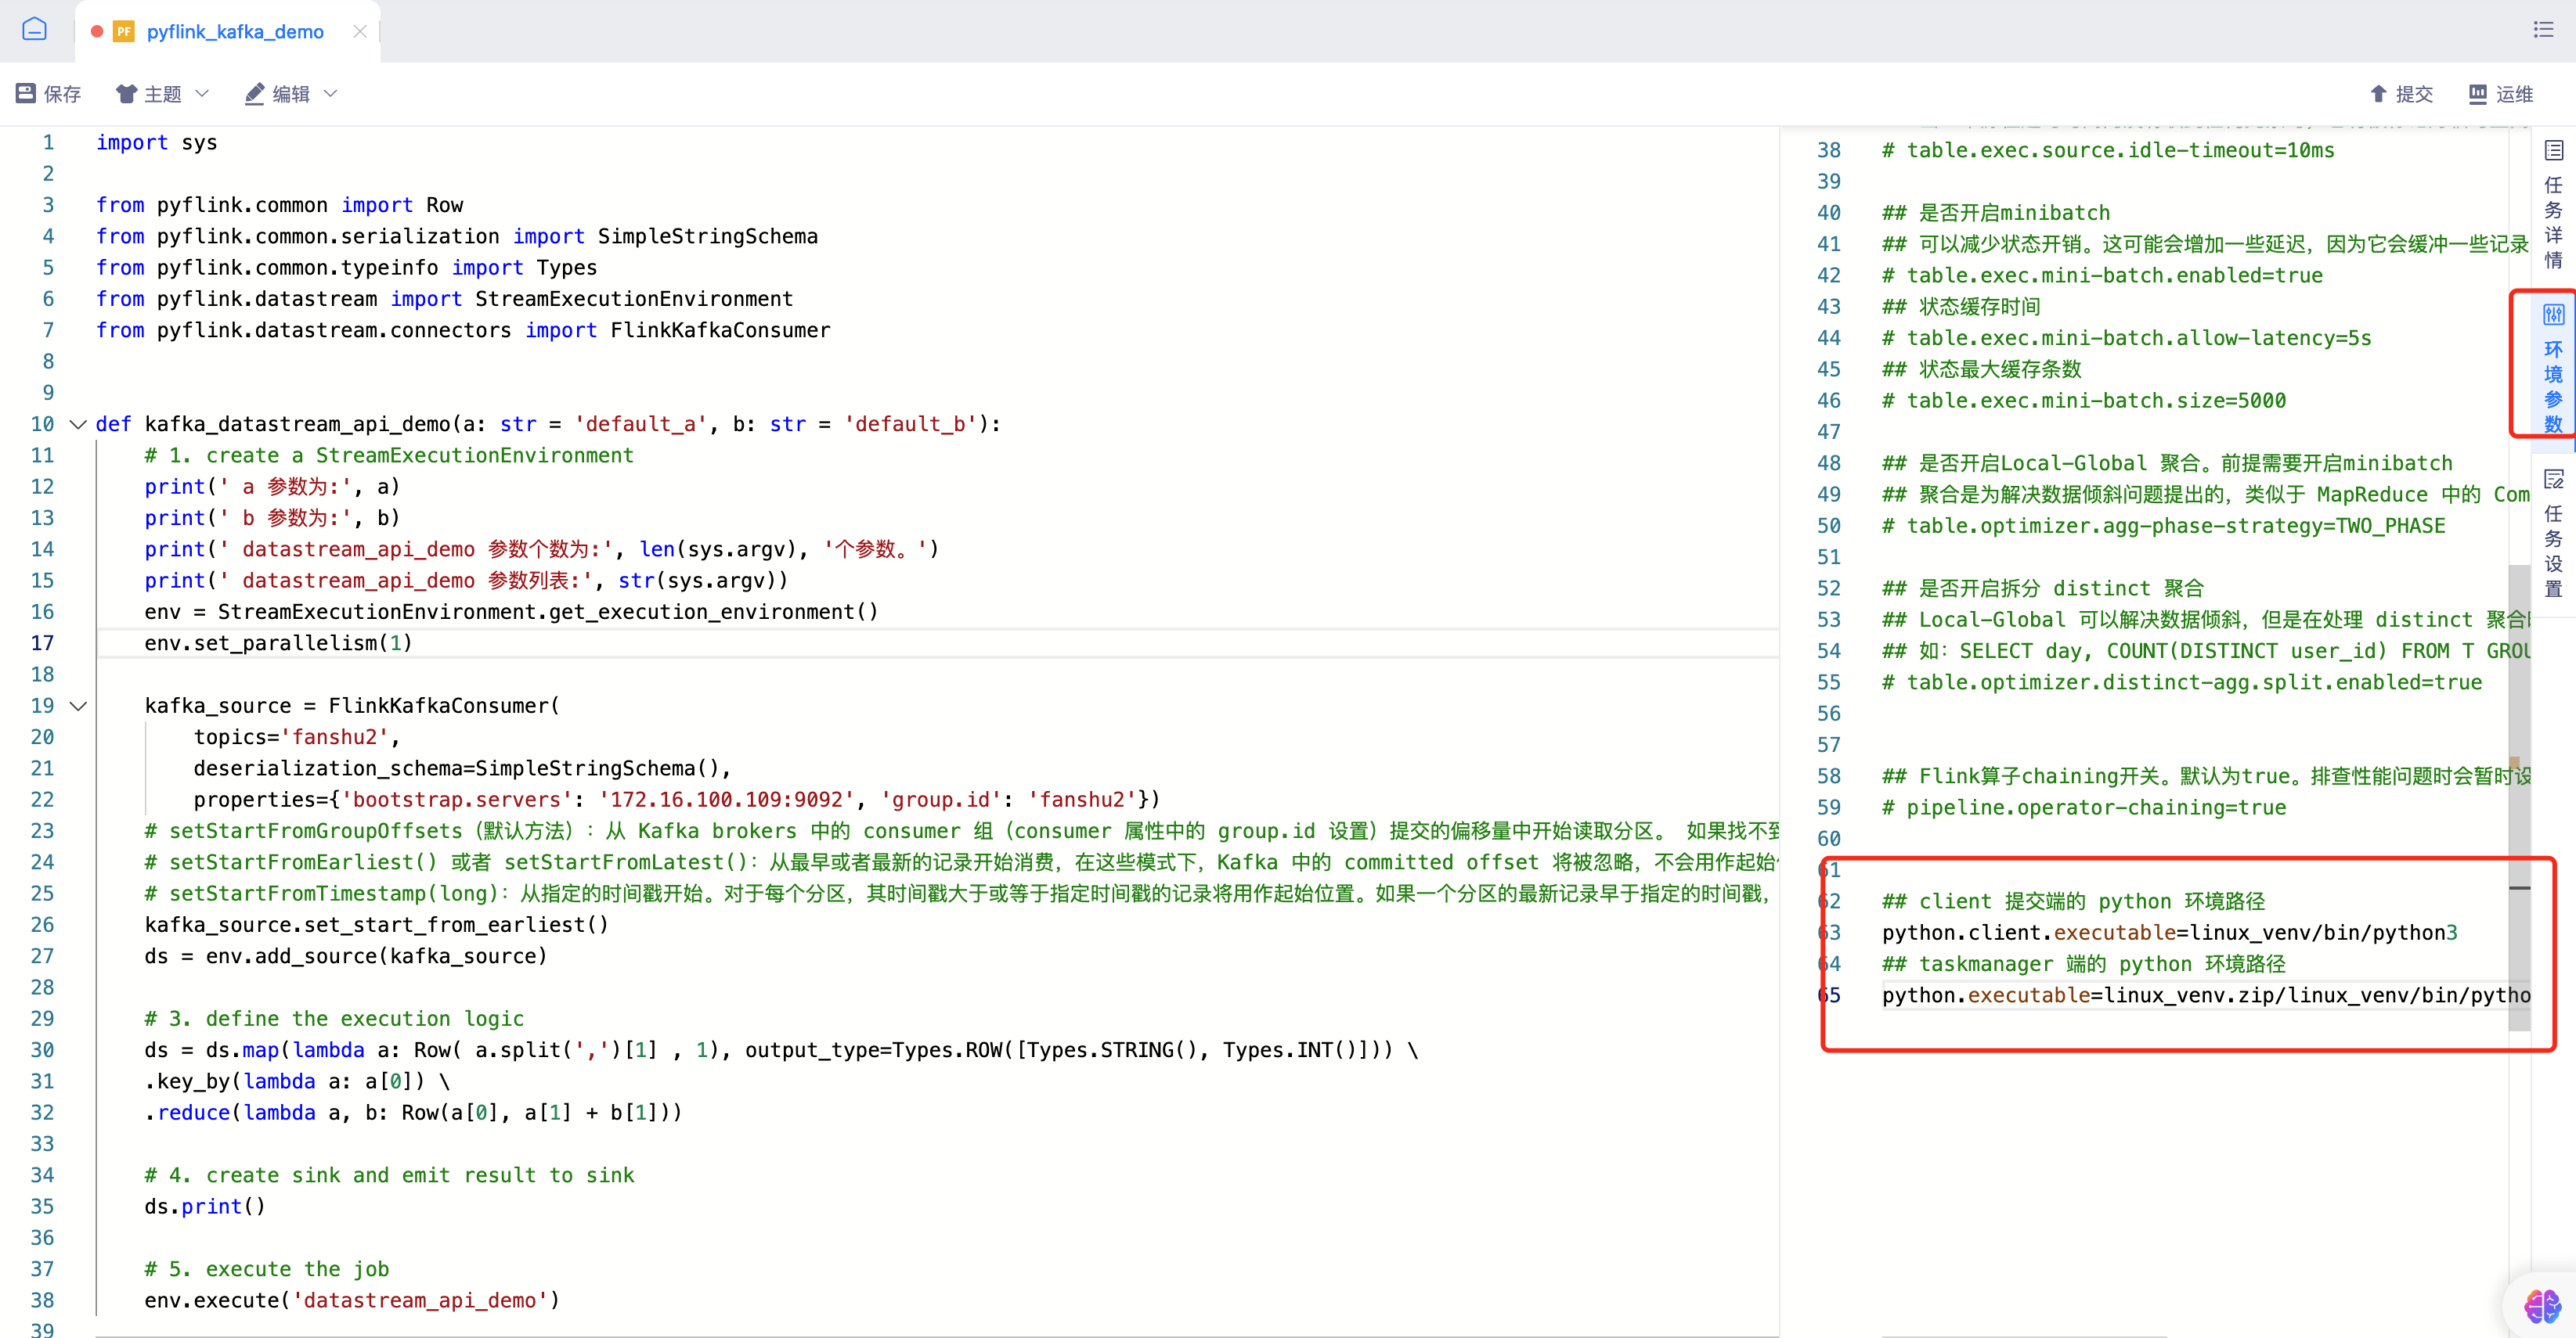The width and height of the screenshot is (2576, 1338).
Task: Click 'import sys' on line 1
Action: click(157, 143)
